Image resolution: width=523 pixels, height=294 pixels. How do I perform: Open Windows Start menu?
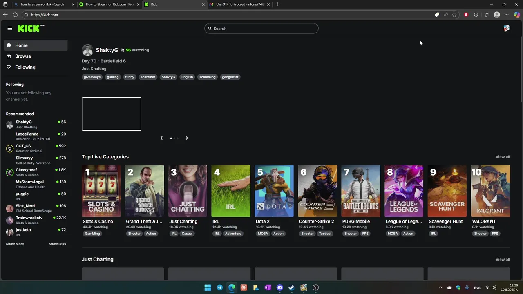208,287
